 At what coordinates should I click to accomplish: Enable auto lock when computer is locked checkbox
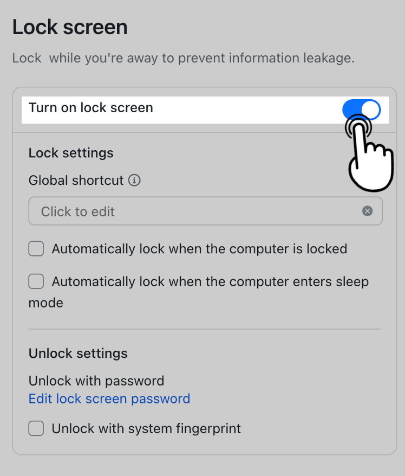(36, 249)
